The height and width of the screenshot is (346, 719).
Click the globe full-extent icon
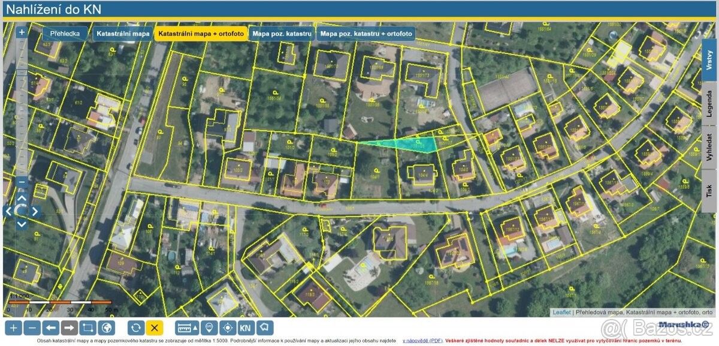pos(106,328)
